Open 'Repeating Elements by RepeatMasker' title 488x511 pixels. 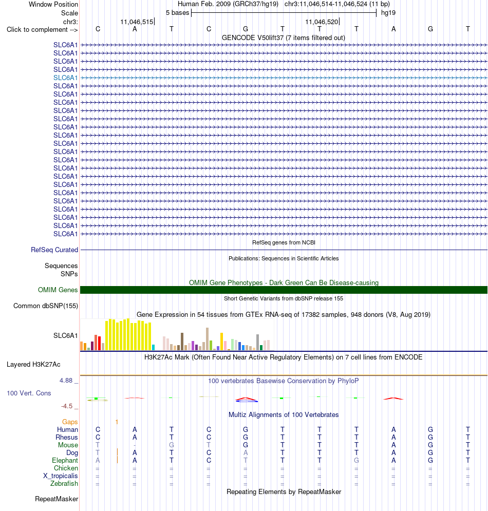(x=284, y=492)
